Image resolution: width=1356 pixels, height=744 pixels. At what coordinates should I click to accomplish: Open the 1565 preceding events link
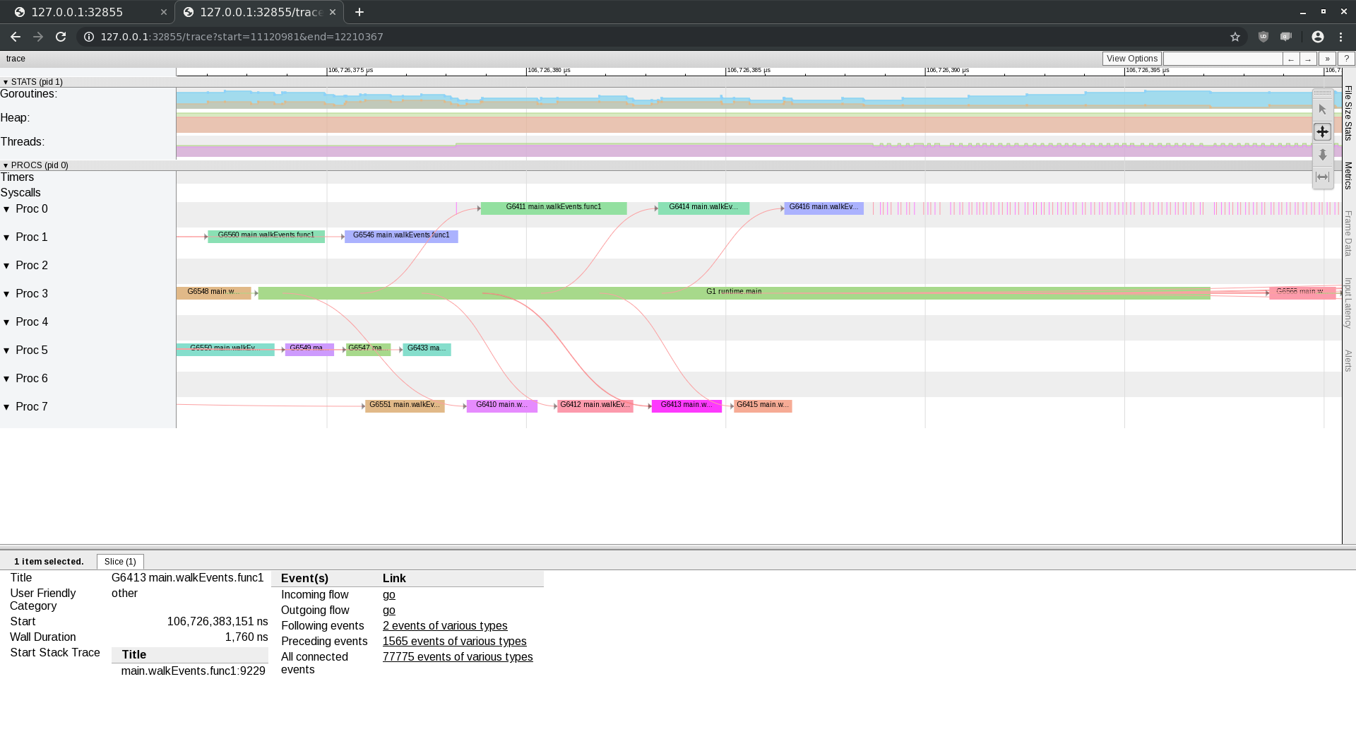click(454, 642)
